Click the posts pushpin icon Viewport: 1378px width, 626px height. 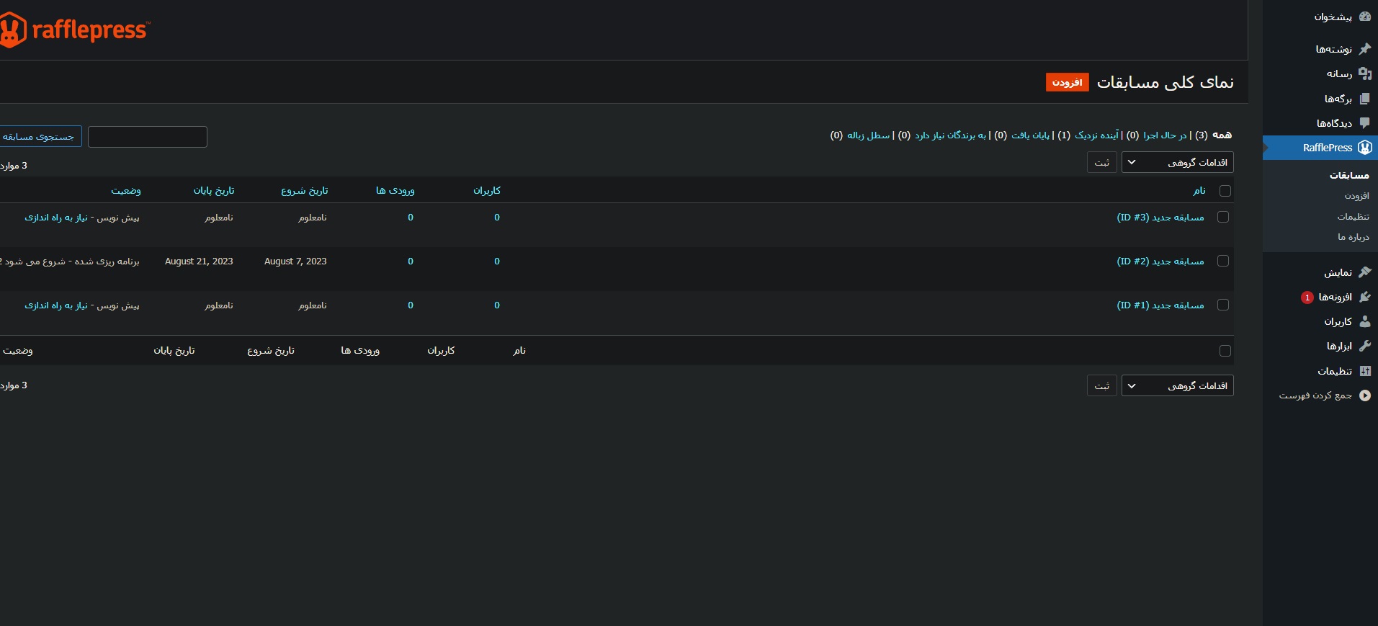[x=1364, y=49]
